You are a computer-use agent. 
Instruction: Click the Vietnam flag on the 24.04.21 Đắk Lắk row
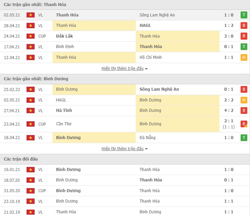pos(31,36)
